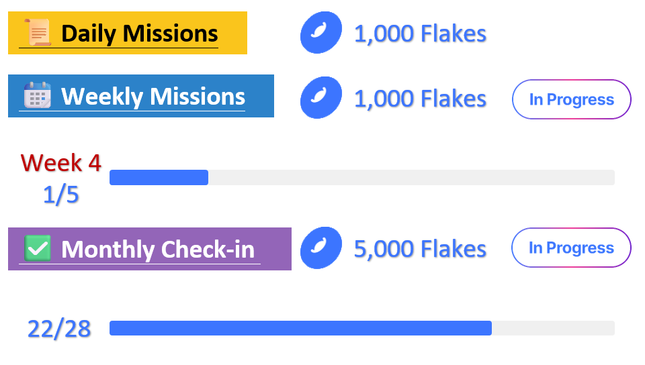Click the monthly check-in progress bar filled portion
Viewport: 645px width, 365px height.
tap(300, 328)
